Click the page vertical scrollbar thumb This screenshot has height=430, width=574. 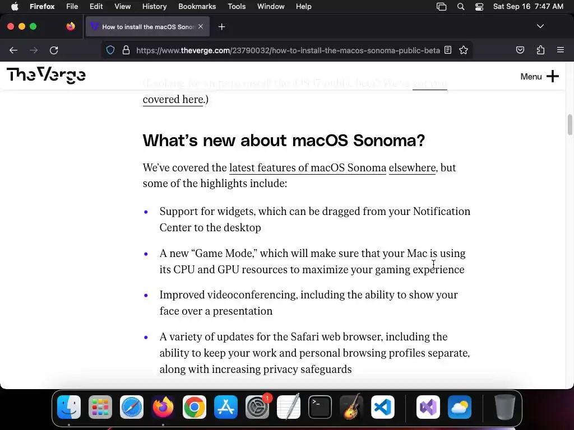click(x=570, y=125)
